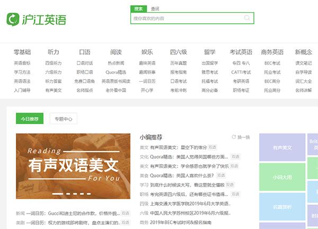The height and width of the screenshot is (229, 318).
Task: Click the 沪江英语 logo icon
Action: click(x=13, y=20)
